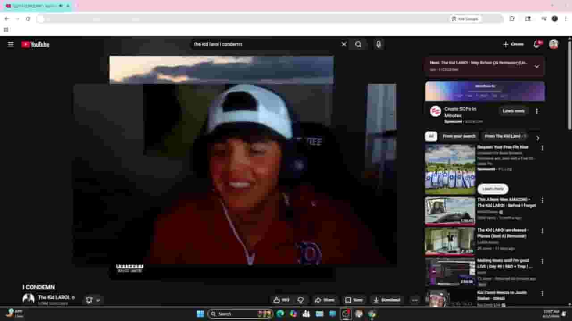Open The Kid LAROI channel avatar
This screenshot has width=572, height=321.
click(x=29, y=299)
